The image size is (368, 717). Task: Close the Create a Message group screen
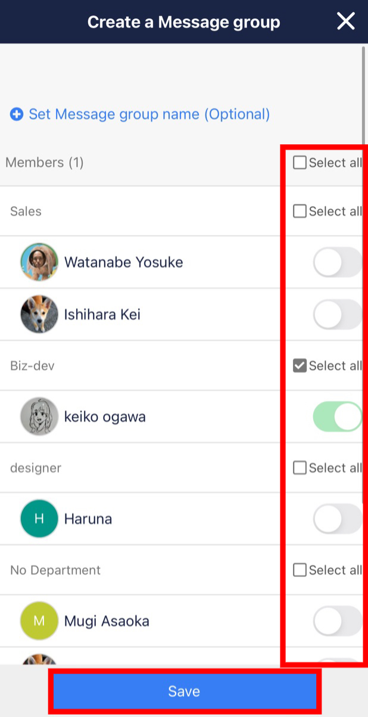point(346,21)
